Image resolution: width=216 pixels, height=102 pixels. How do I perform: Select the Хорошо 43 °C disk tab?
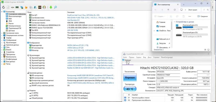tap(128, 62)
